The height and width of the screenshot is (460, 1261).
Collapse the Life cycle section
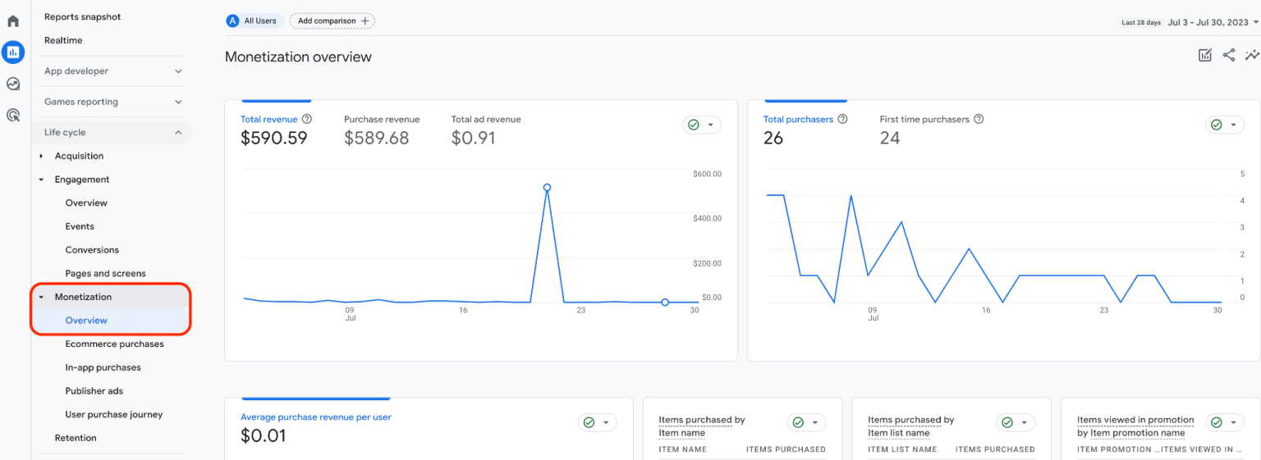point(178,133)
